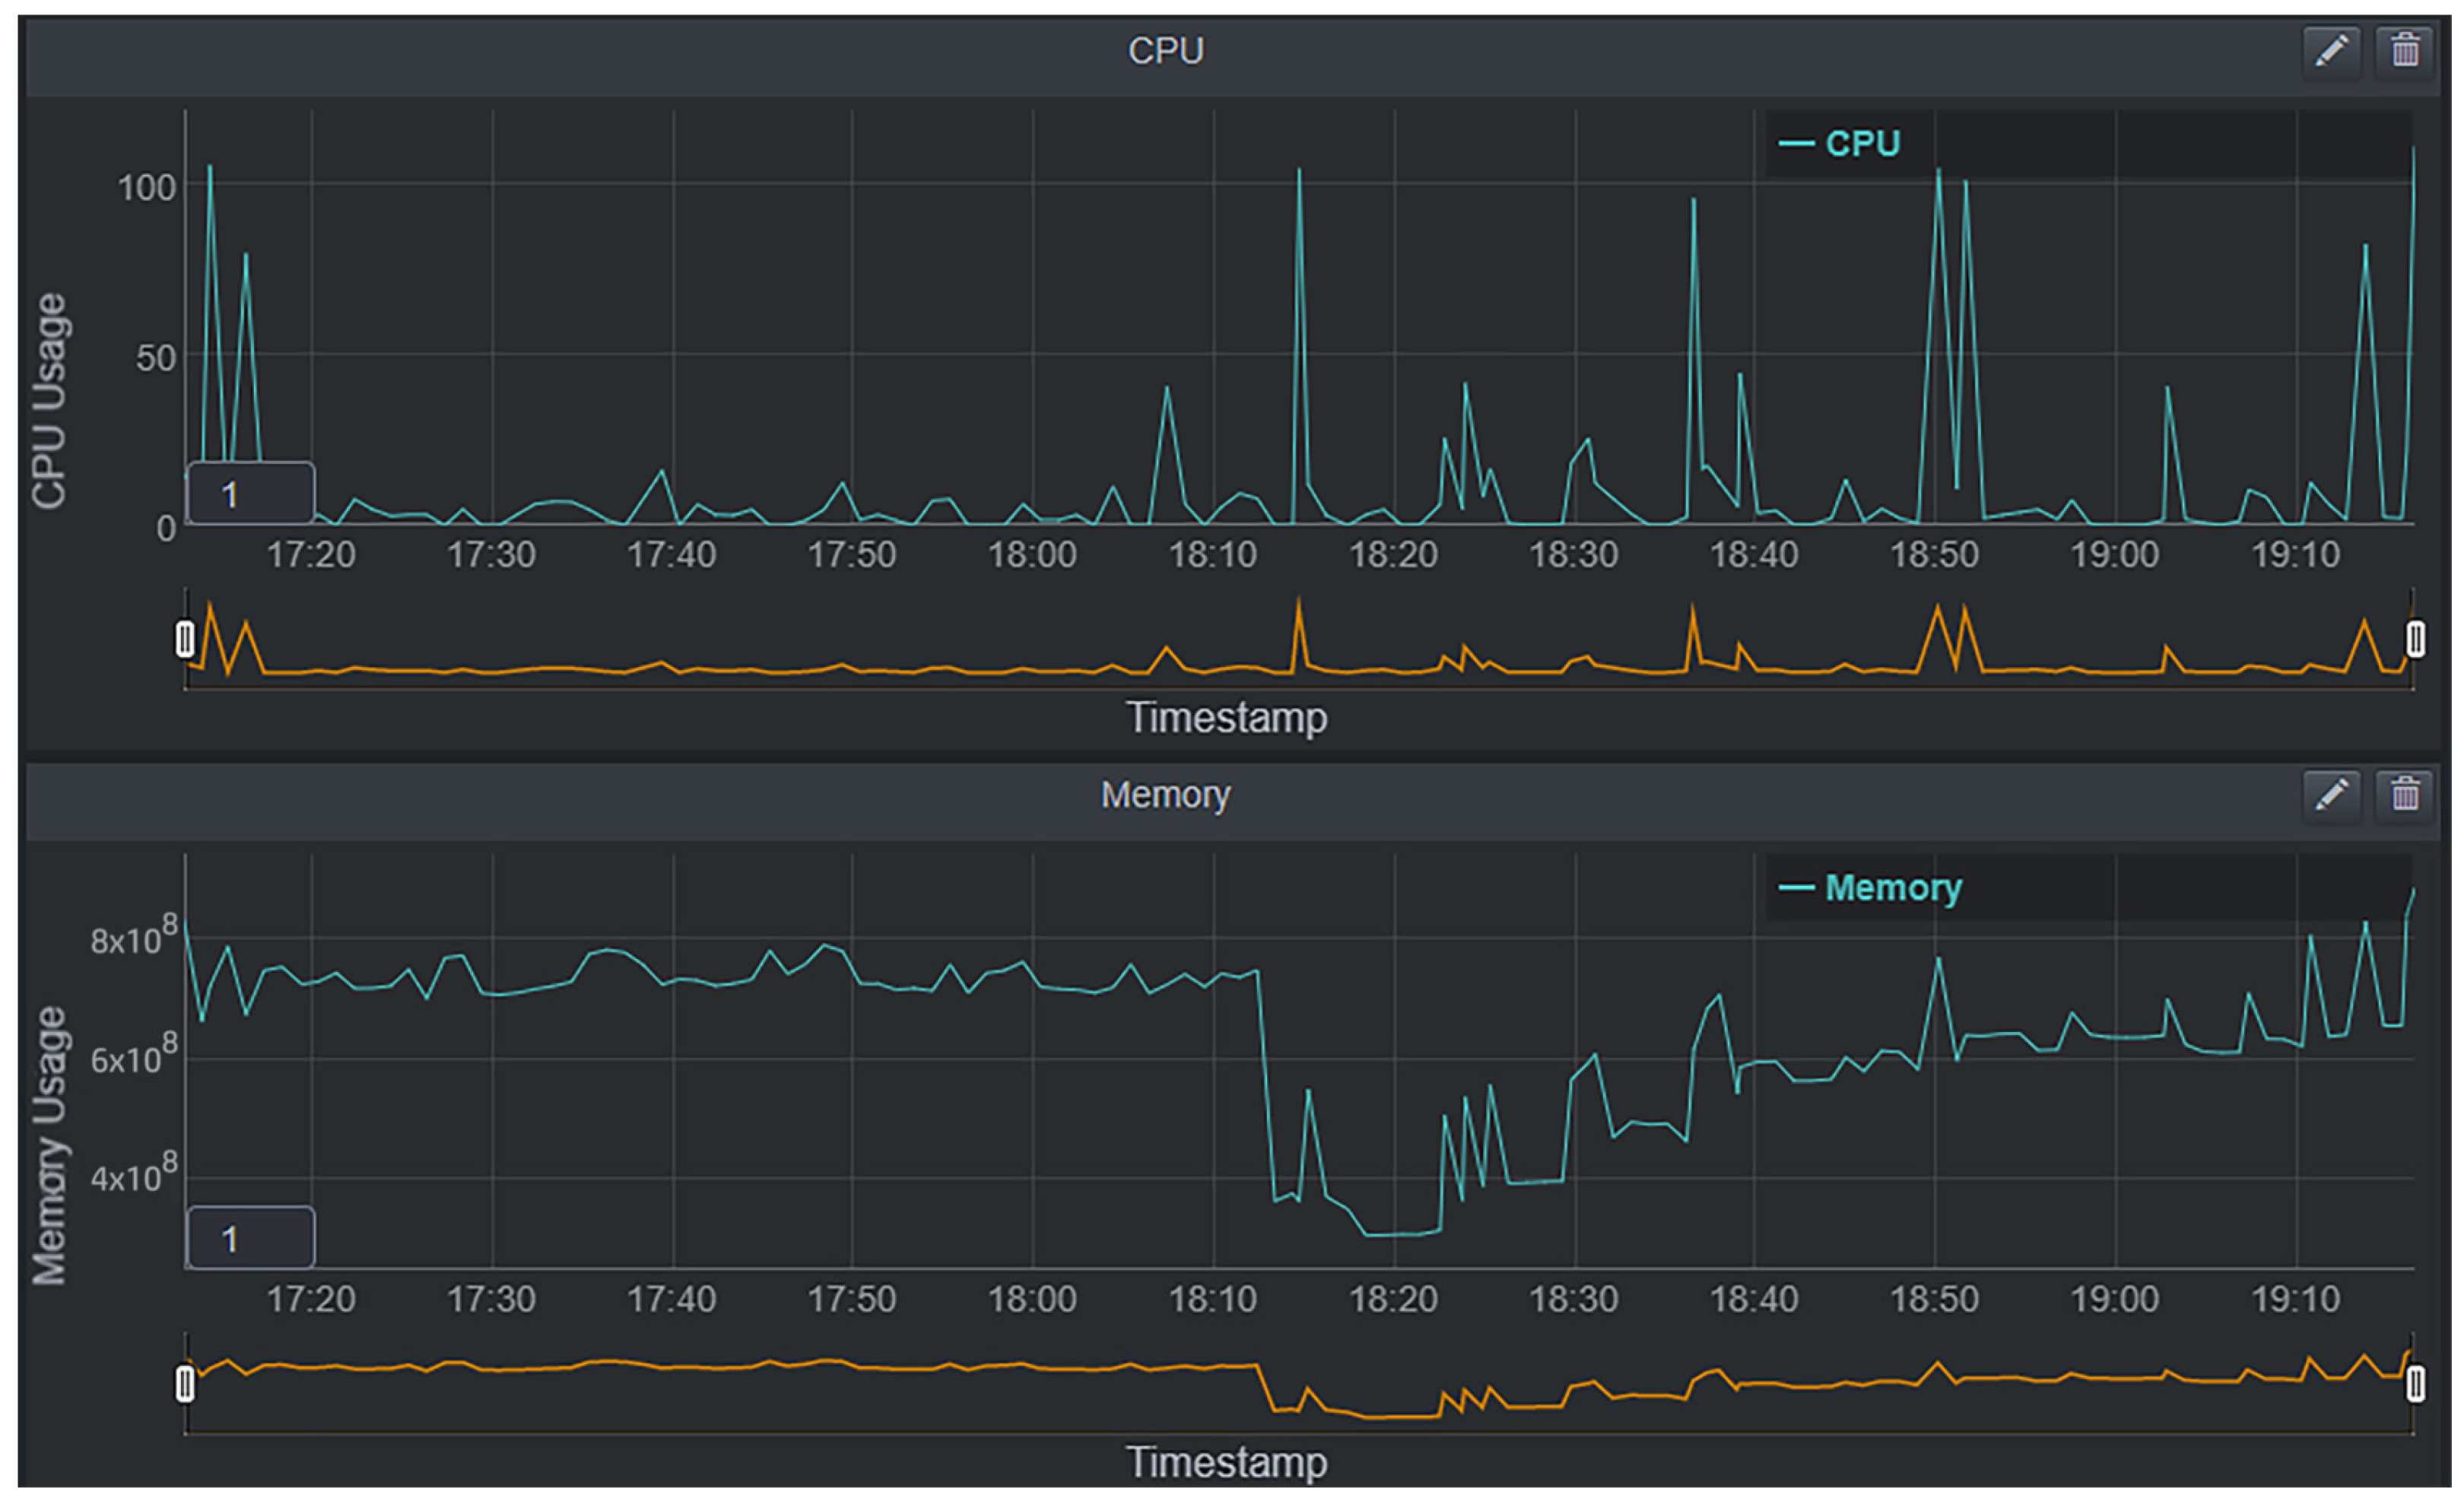Delete the CPU panel using the trash icon
2464x1505 pixels.
2404,50
